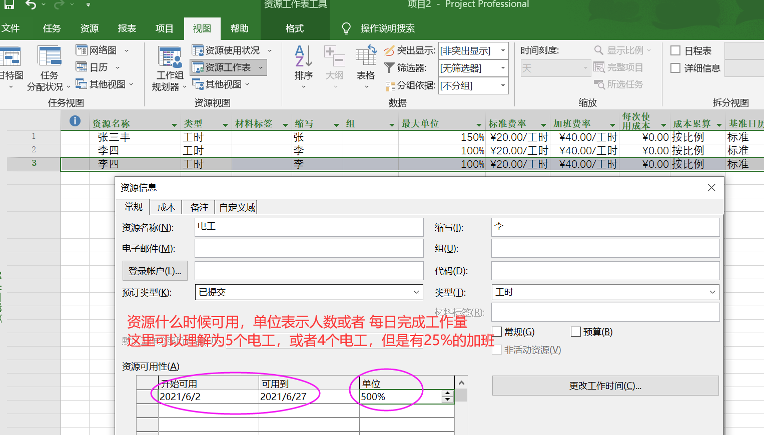Enable the Details checkbox
Screen dimensions: 764x435
(675, 68)
